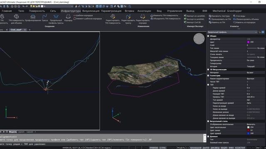
Task: Collapse the 3D Визуализация section
Action: click(x=208, y=70)
